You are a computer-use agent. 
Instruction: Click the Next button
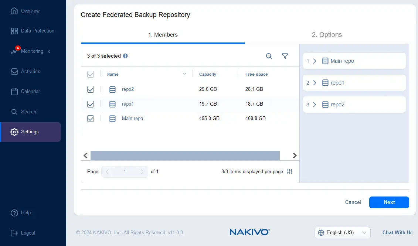[389, 202]
